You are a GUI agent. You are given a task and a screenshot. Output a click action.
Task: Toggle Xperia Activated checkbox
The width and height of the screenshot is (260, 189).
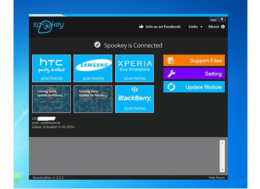[126, 79]
